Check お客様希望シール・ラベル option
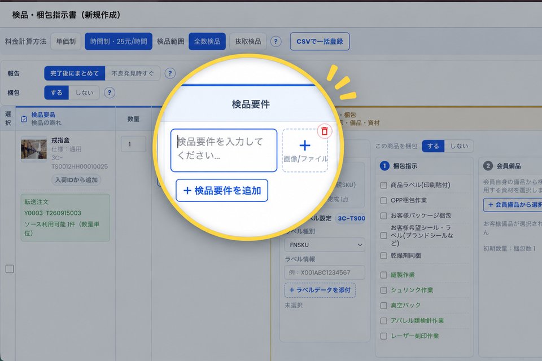This screenshot has width=542, height=361. 383,236
